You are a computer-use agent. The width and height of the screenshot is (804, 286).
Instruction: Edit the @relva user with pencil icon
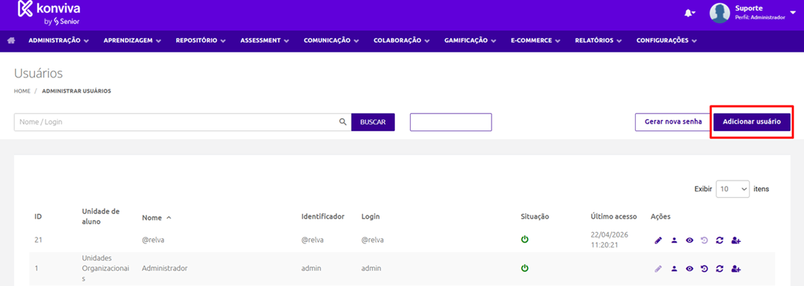pyautogui.click(x=659, y=240)
